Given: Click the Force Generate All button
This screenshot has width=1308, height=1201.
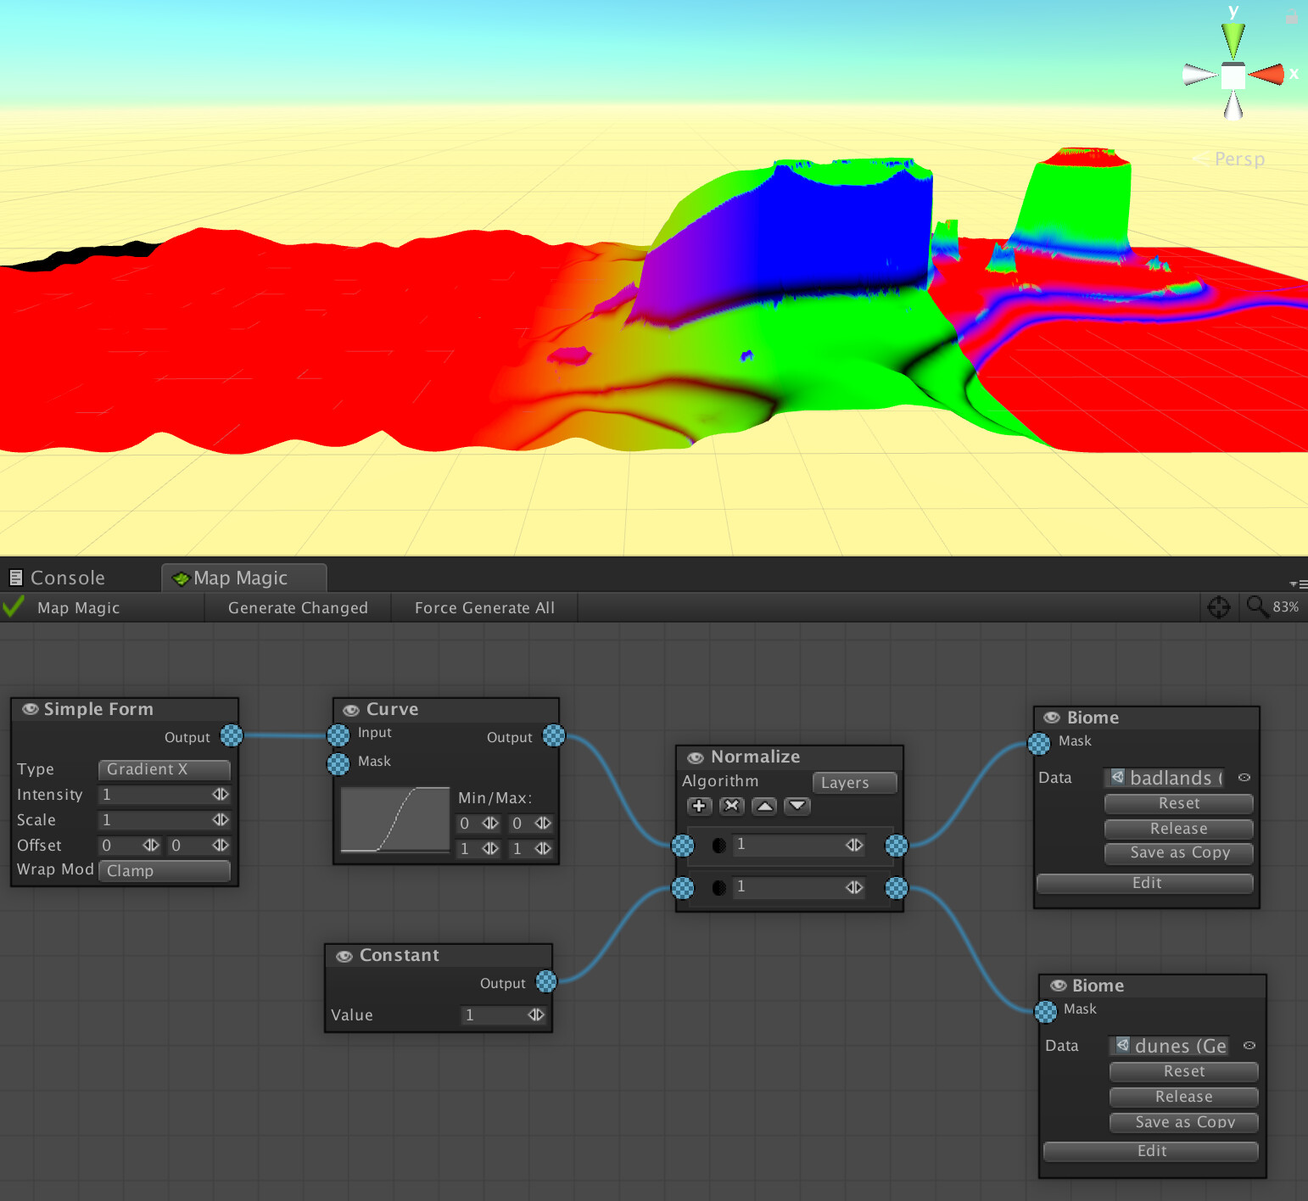Looking at the screenshot, I should pos(484,607).
